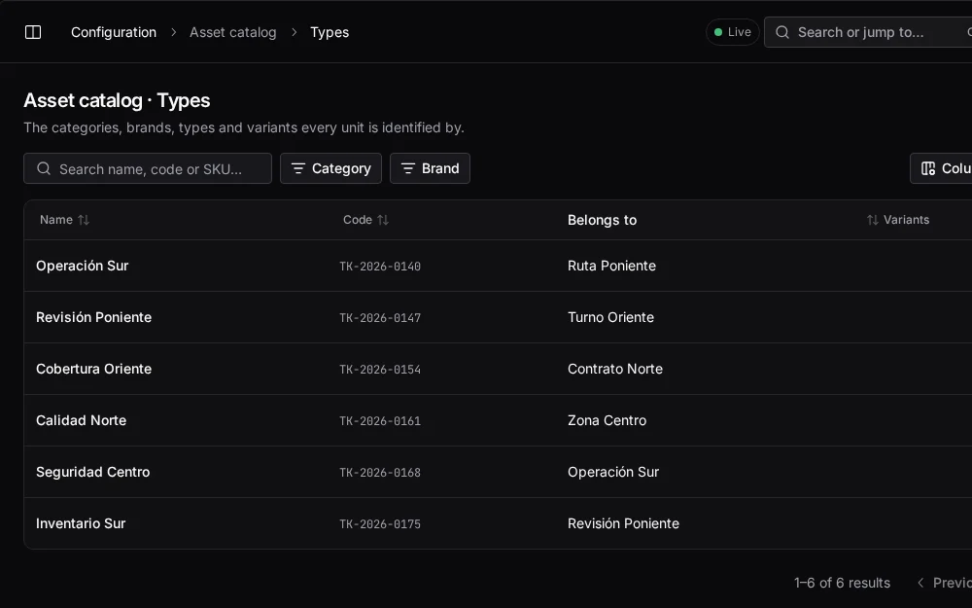Open the Revisión Poniente row name
Viewport: 972px width, 608px height.
click(93, 317)
